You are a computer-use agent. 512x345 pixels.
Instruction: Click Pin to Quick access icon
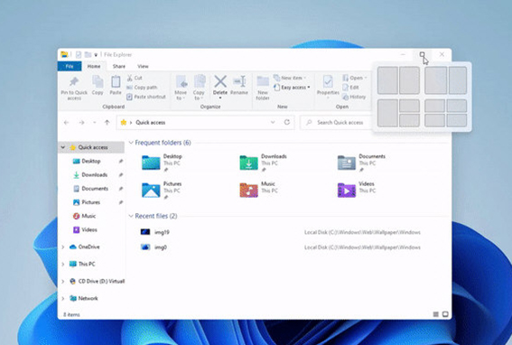[x=74, y=81]
